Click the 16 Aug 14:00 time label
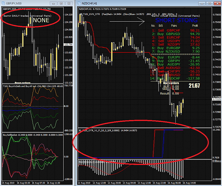Screen dimensions: 222x186 [189, 183]
